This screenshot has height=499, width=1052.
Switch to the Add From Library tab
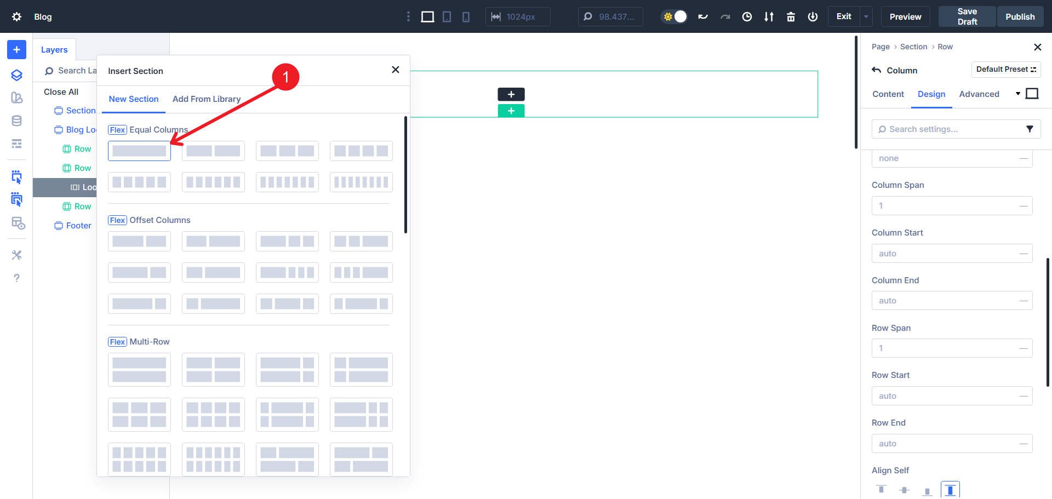coord(207,99)
